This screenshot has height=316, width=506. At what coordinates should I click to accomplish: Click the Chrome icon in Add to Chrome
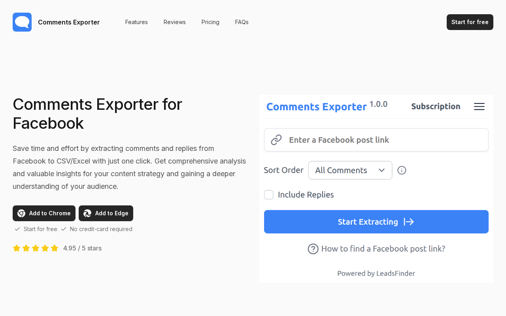click(21, 213)
